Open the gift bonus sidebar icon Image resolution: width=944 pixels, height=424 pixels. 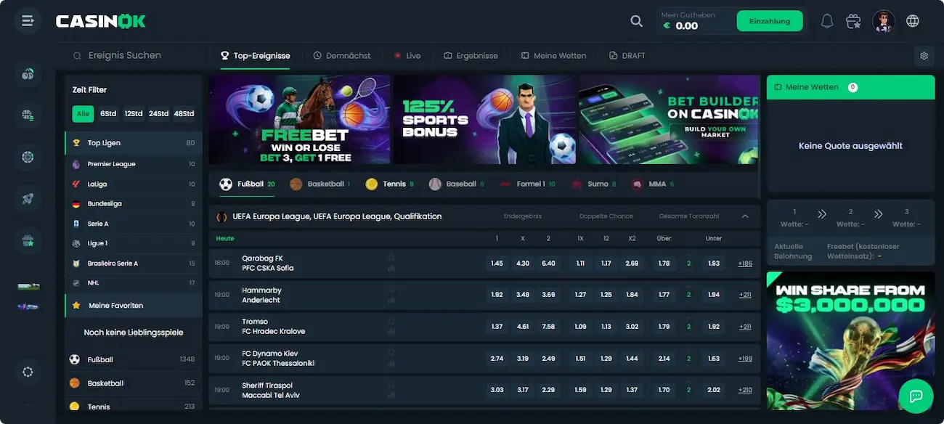[28, 240]
